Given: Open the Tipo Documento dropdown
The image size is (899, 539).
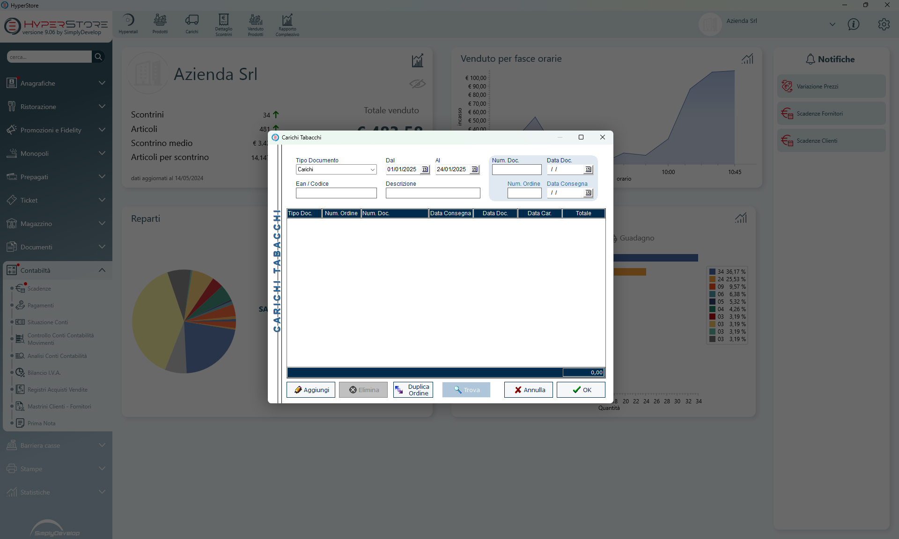Looking at the screenshot, I should pyautogui.click(x=372, y=169).
